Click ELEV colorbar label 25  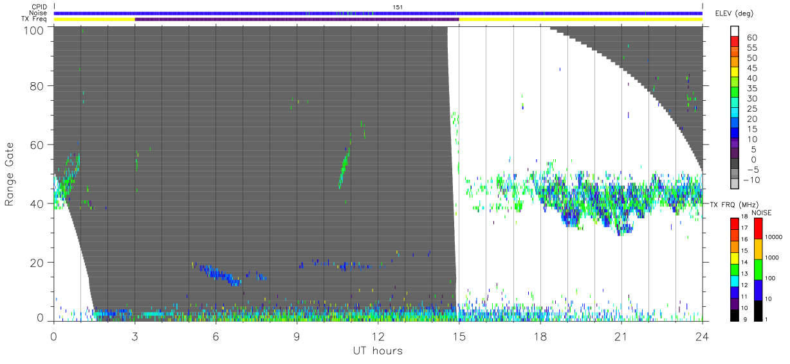coord(751,109)
